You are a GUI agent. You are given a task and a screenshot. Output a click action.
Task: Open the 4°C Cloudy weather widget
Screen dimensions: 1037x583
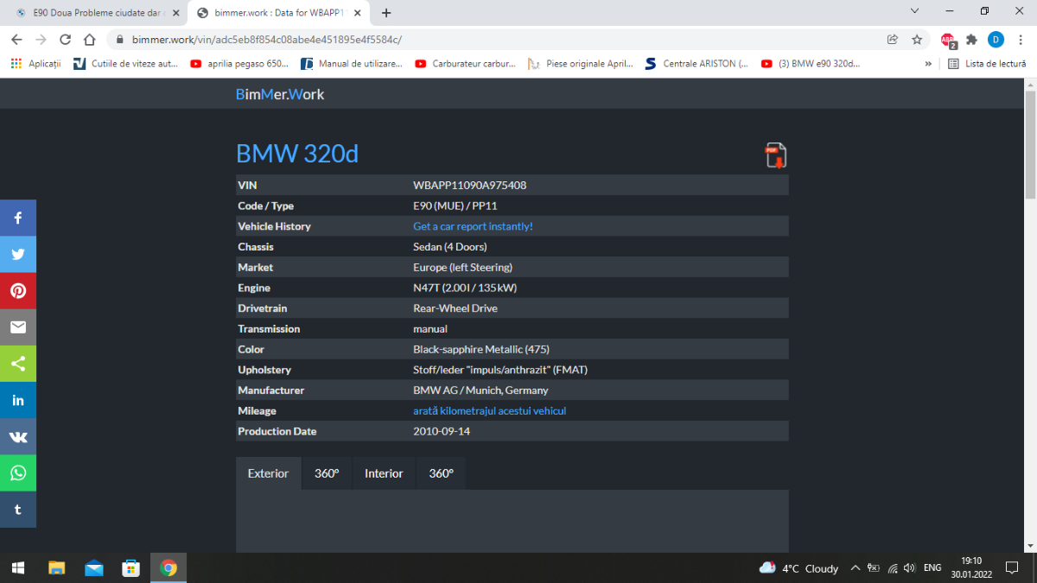[798, 568]
